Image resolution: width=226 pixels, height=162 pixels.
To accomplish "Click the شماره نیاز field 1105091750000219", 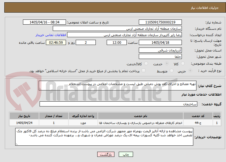I will tap(160, 22).
